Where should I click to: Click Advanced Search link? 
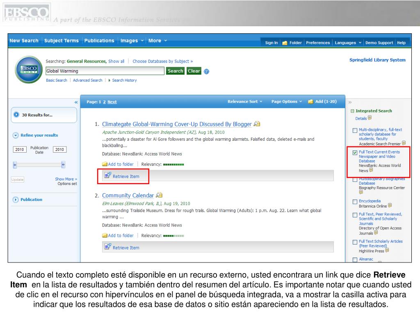pos(88,80)
